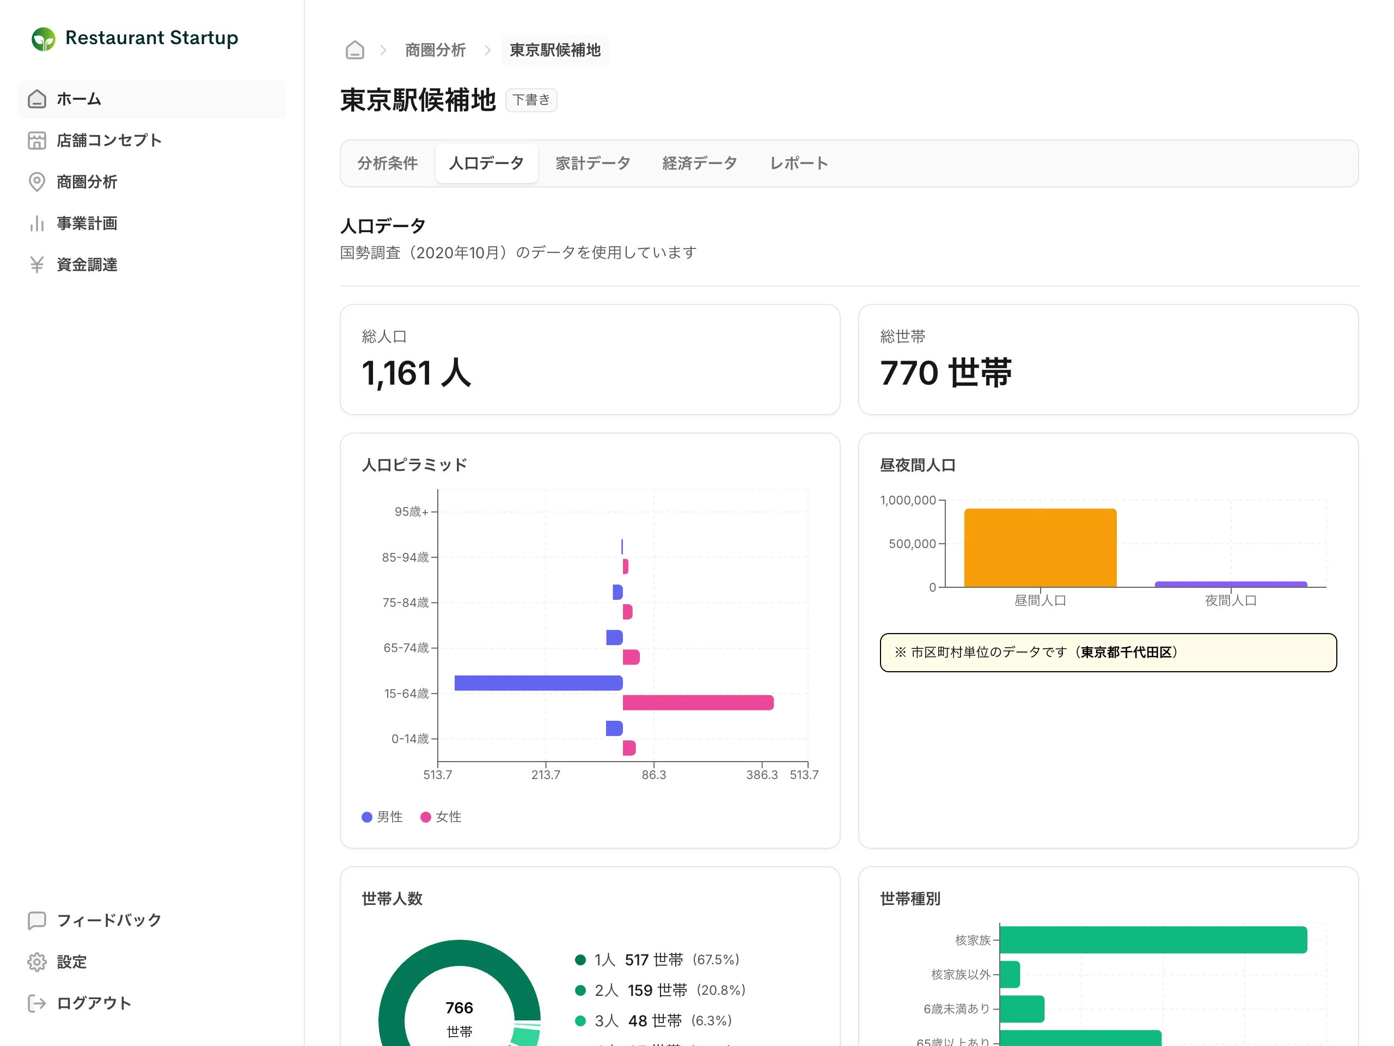This screenshot has height=1046, width=1394.
Task: Click the Restaurant Startup brand name
Action: point(152,38)
